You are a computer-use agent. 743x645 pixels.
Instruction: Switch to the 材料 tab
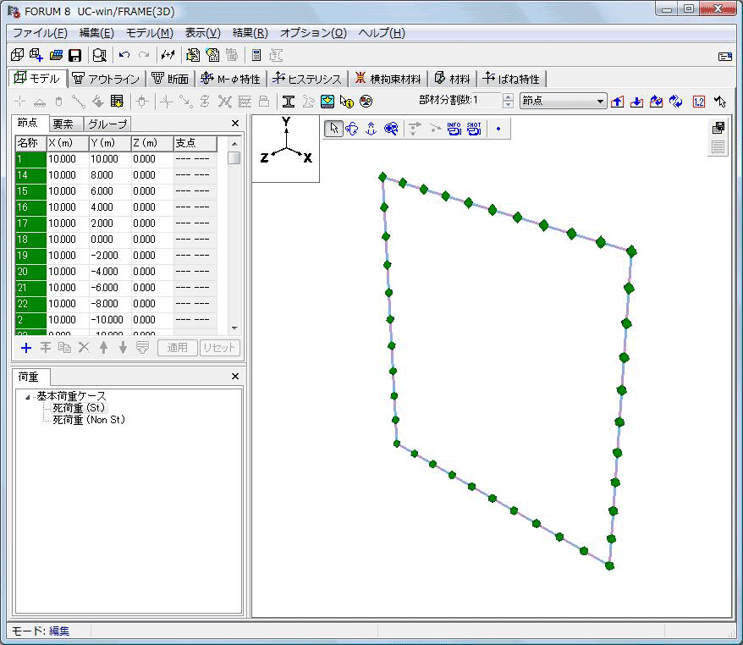point(453,80)
